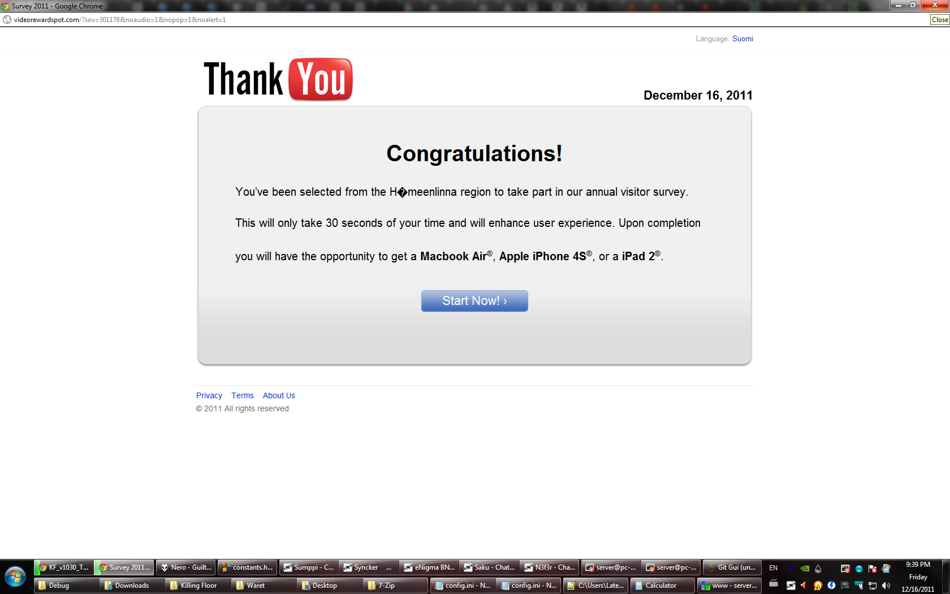The image size is (950, 594).
Task: Open second config.ini Notepad taskbar item
Action: click(529, 586)
